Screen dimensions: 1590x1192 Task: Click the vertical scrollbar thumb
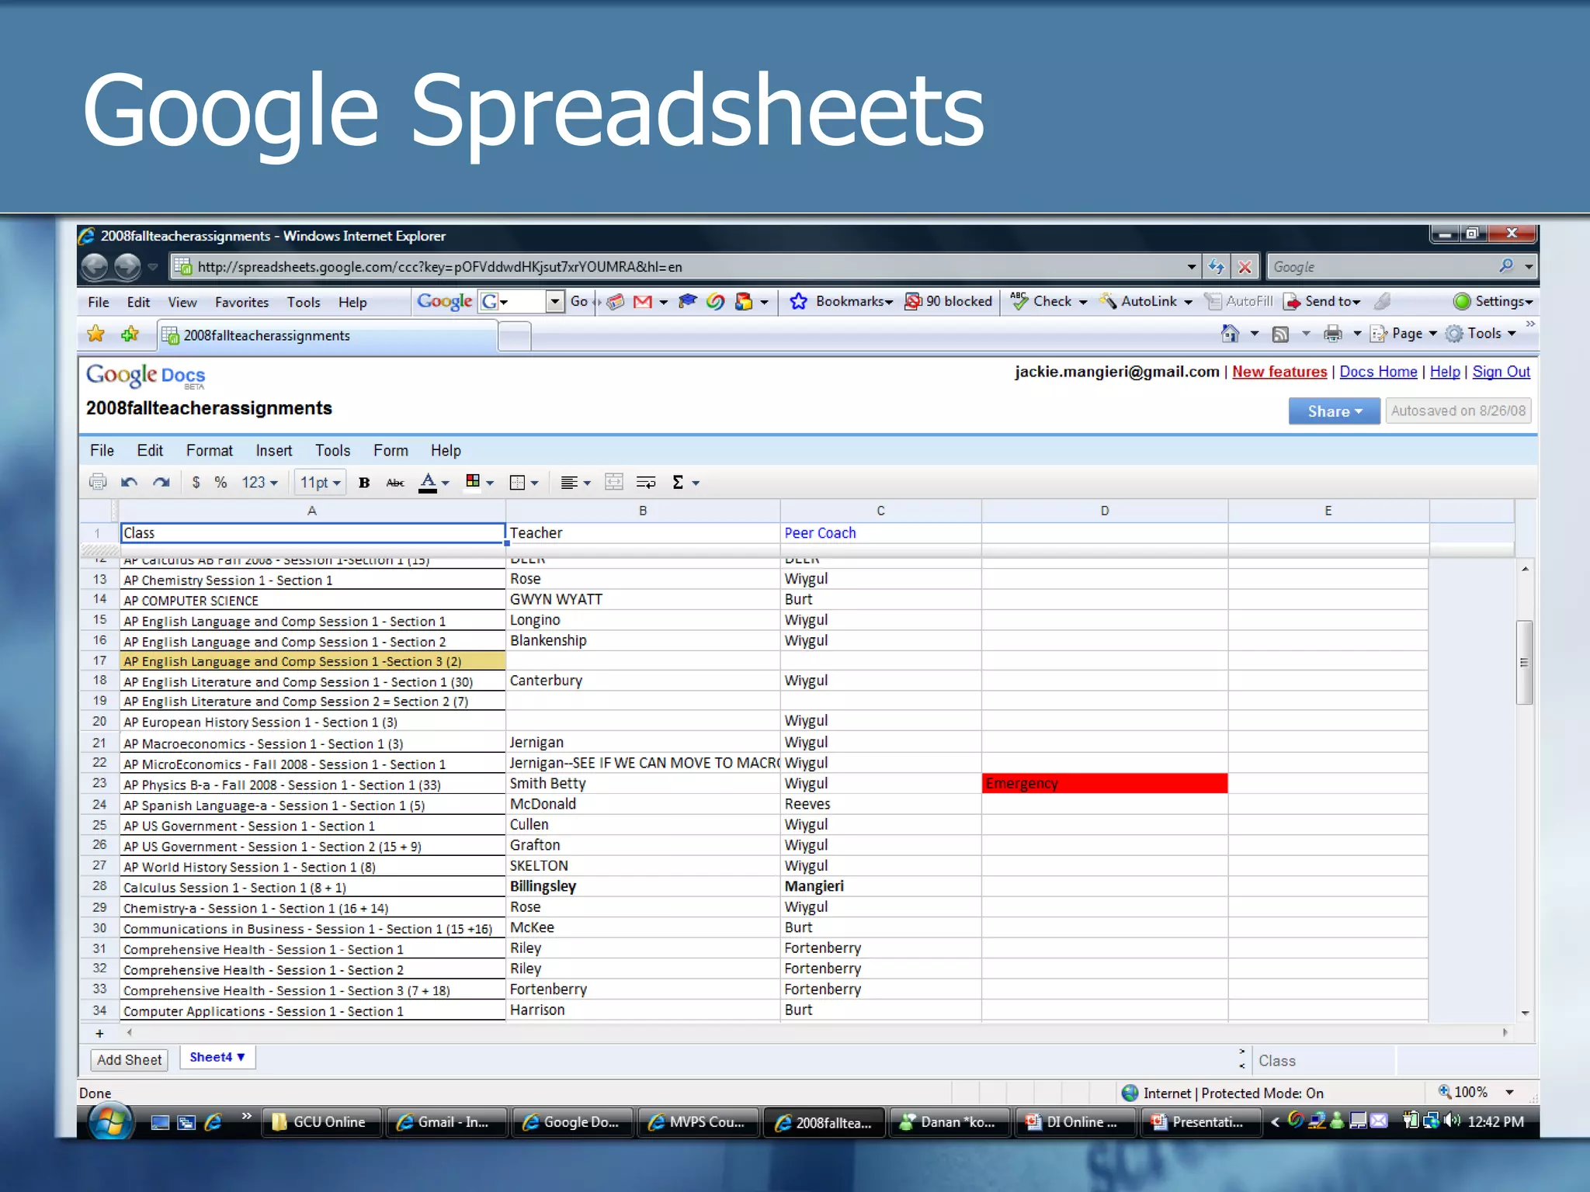pyautogui.click(x=1524, y=662)
